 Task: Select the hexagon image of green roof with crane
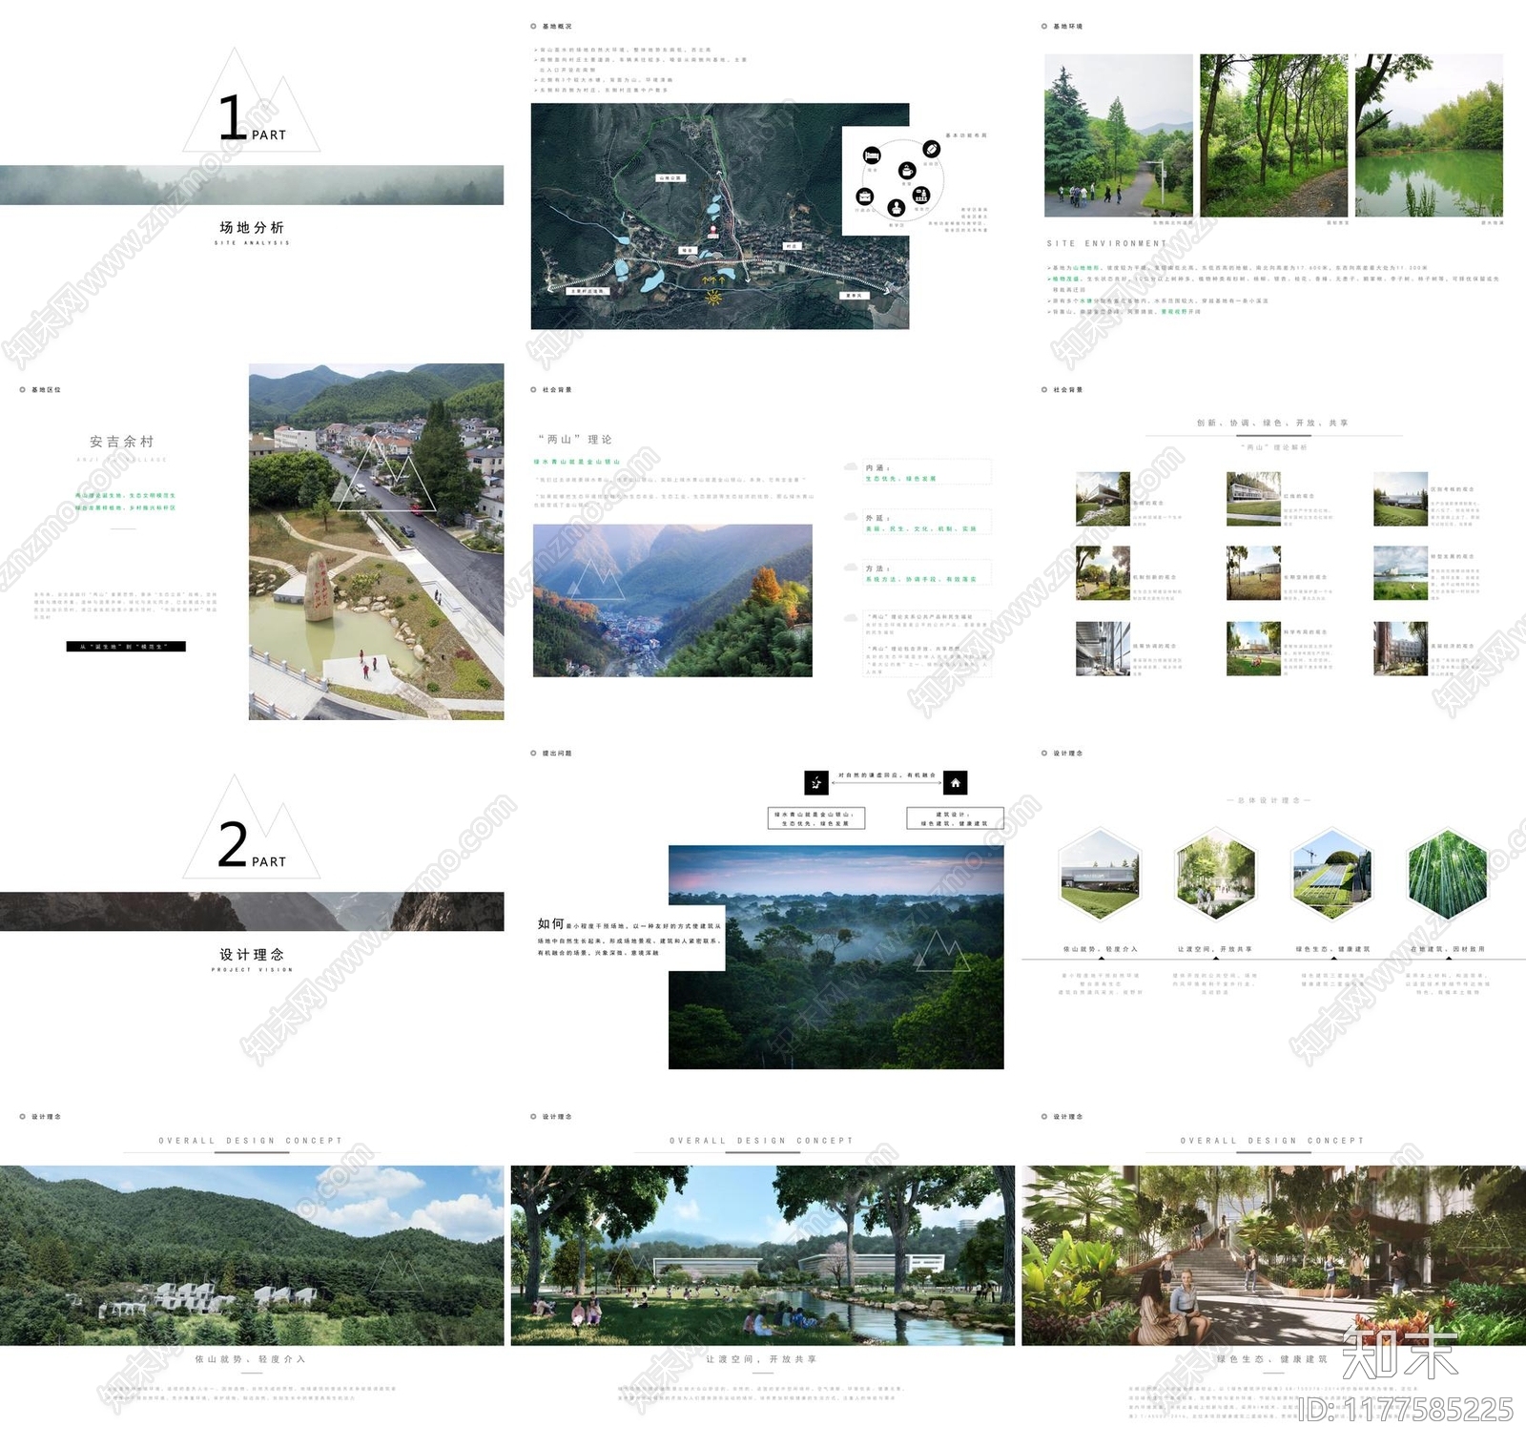(1331, 874)
